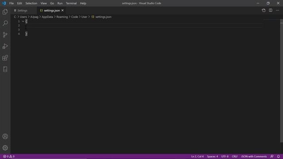Open the Run and Debug view
Screen dimensions: 283x159
pos(5,46)
